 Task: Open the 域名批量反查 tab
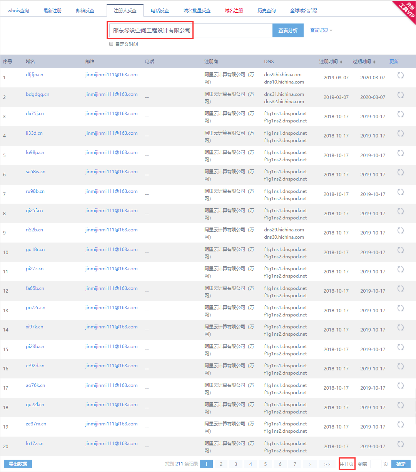pyautogui.click(x=197, y=10)
